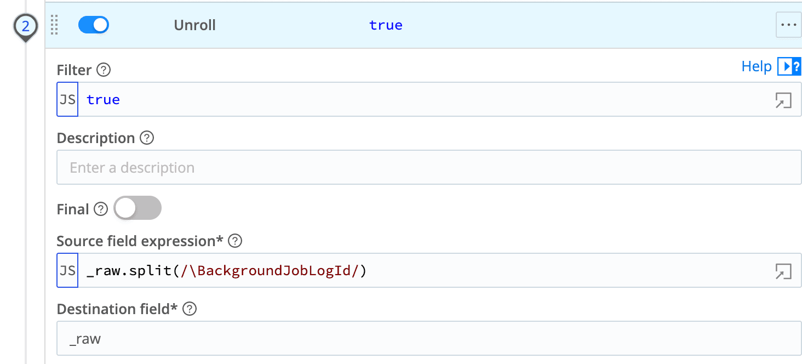Click the true filter value in header

[386, 25]
